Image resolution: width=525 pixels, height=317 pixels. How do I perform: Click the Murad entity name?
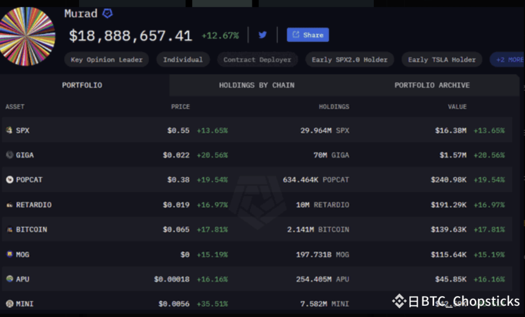pos(81,14)
